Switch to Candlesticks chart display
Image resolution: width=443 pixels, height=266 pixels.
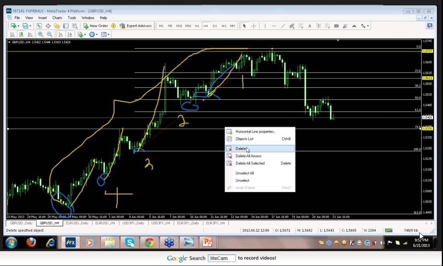(21, 34)
